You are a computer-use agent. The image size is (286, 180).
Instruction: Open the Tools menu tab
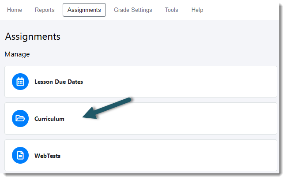coord(171,10)
